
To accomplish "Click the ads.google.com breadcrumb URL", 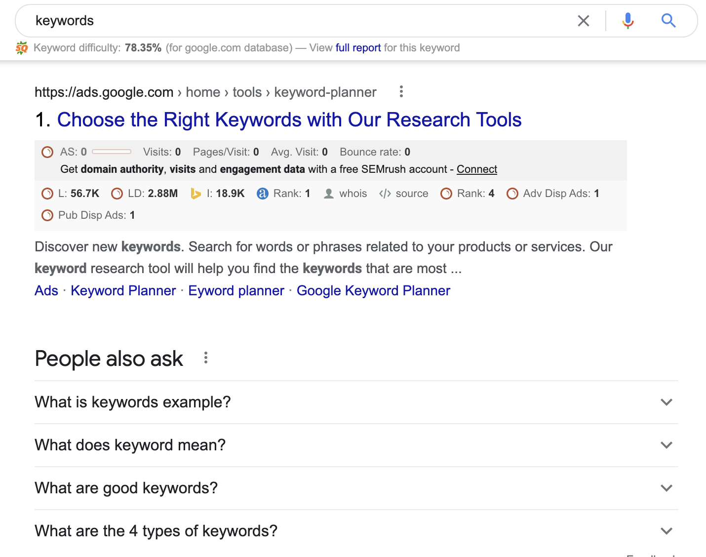I will click(x=205, y=92).
